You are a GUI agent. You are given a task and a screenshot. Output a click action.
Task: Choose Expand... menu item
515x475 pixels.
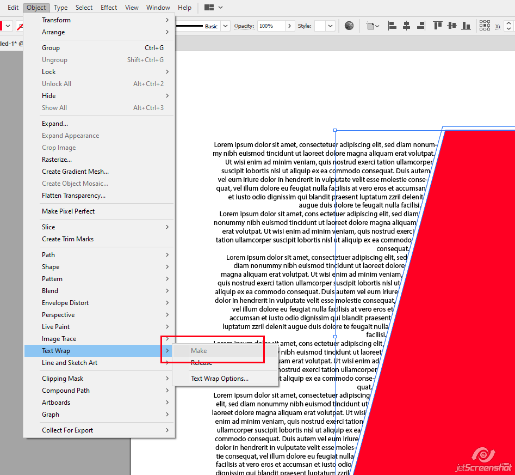[99, 124]
